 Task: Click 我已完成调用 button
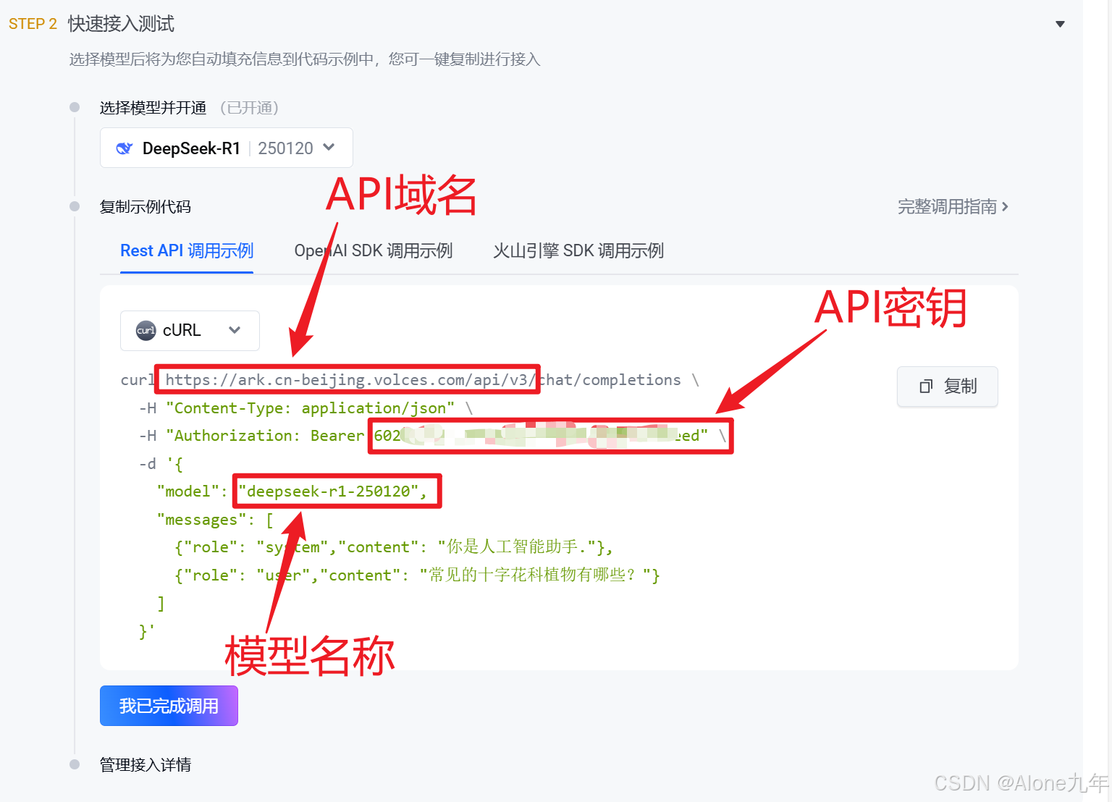coord(169,706)
